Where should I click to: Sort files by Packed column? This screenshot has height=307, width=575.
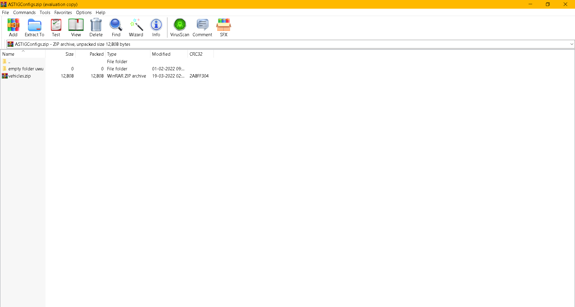[x=90, y=54]
